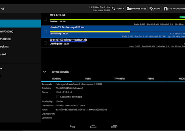Collapse Torrent details panel chevron
Screen dimensions: 185x131
pos(45,72)
